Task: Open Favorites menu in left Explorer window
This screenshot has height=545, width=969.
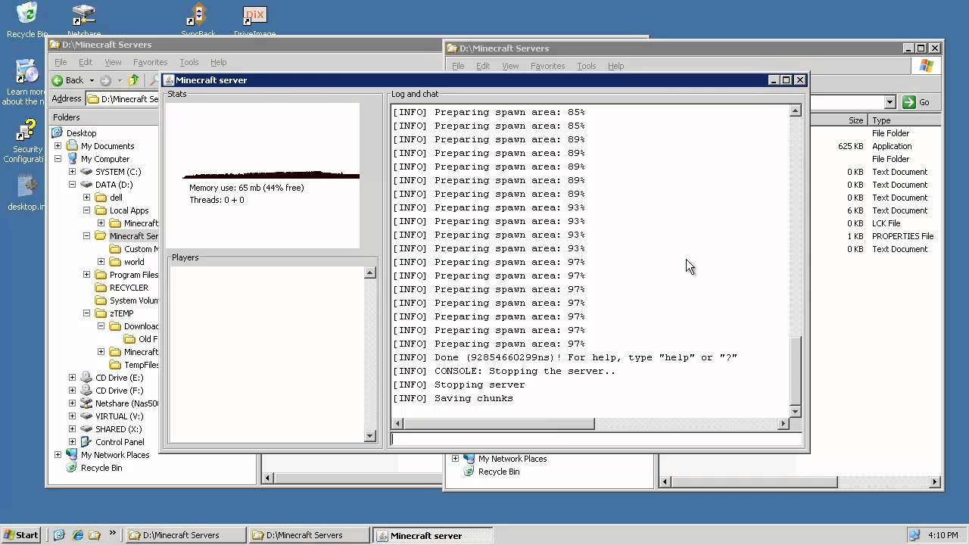Action: tap(150, 62)
